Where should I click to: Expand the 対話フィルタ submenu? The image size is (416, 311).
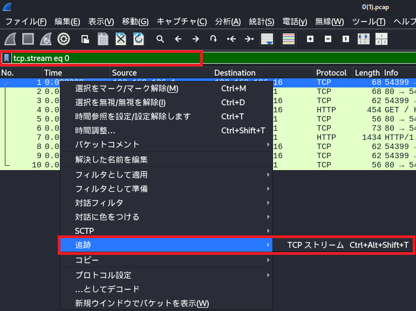click(x=99, y=203)
